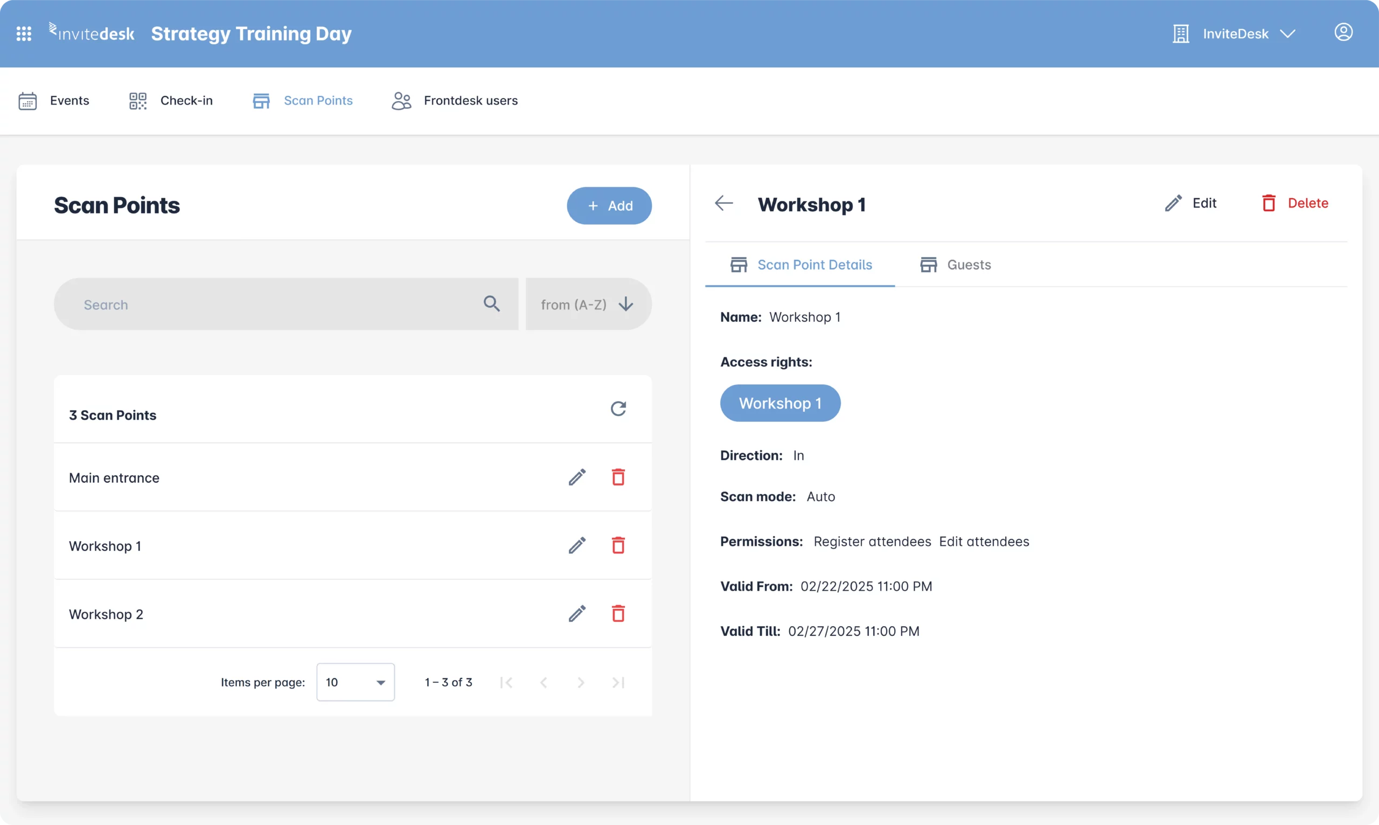Image resolution: width=1379 pixels, height=825 pixels.
Task: Select the Workshop 2 list row
Action: (x=353, y=614)
